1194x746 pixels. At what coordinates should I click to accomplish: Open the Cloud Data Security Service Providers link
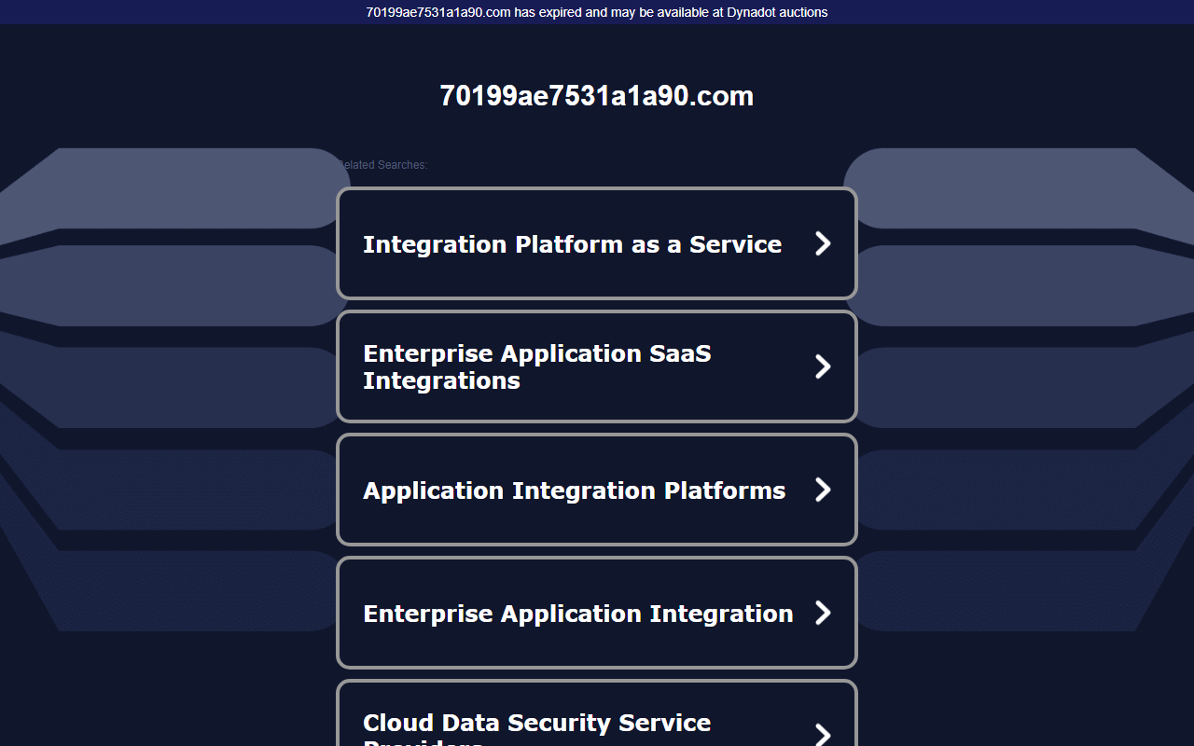pyautogui.click(x=597, y=713)
